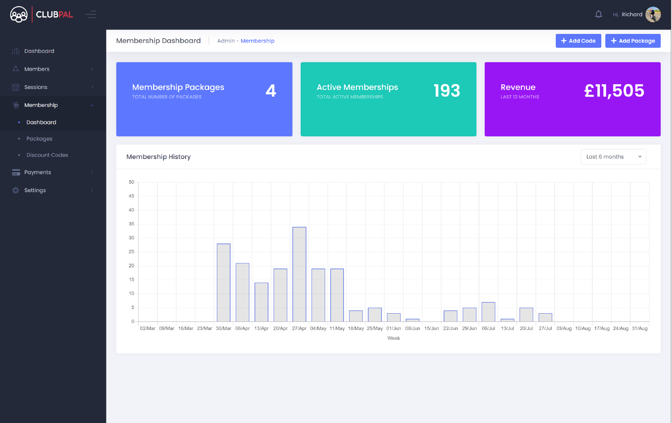
Task: Click the Dashboard bar-chart icon in sidebar
Action: (x=16, y=51)
